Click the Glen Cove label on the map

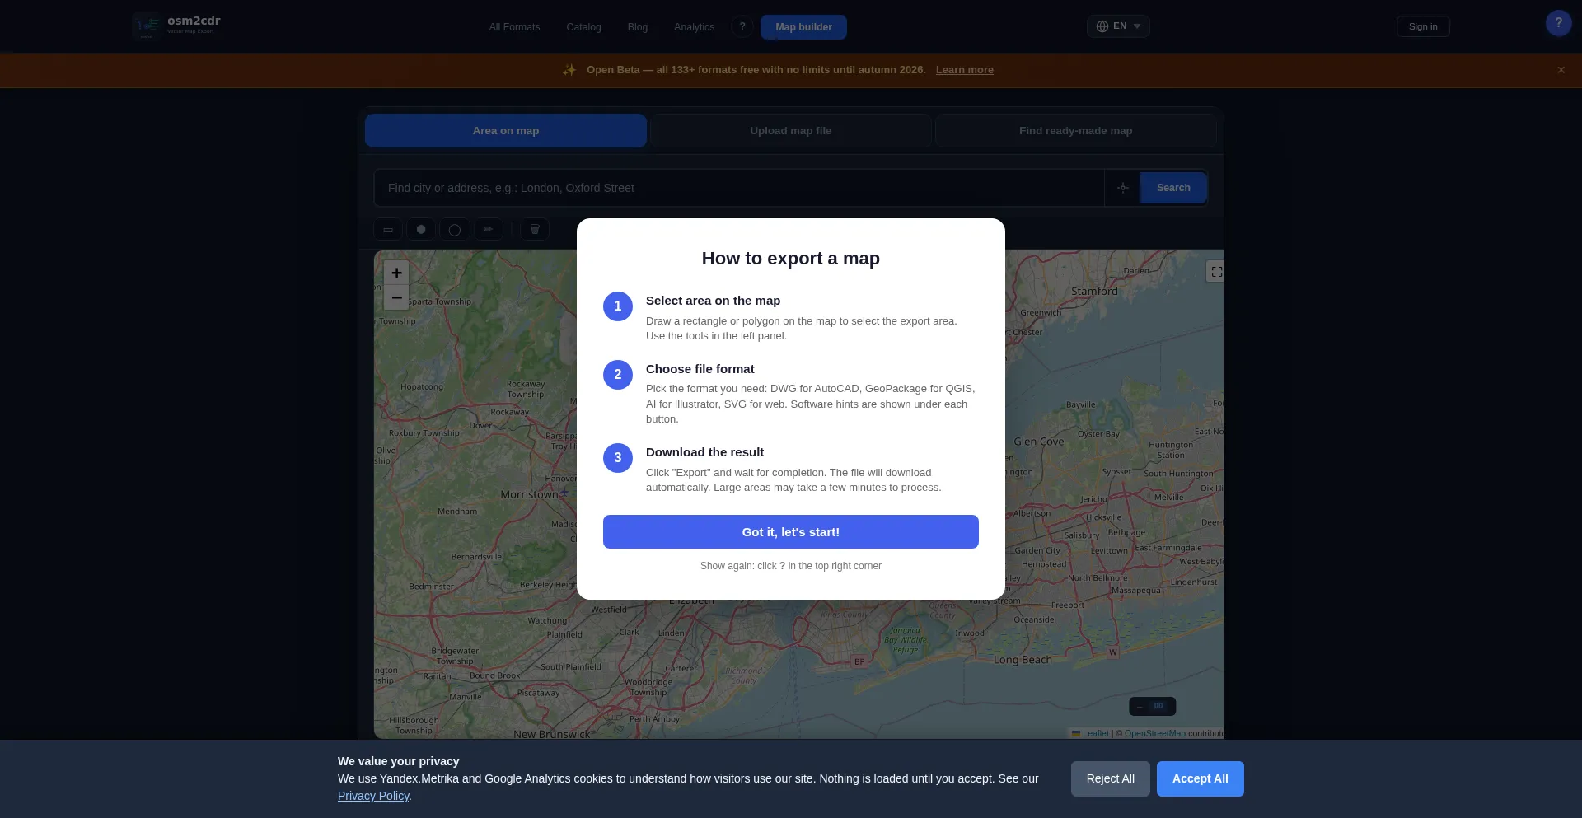click(x=1039, y=442)
